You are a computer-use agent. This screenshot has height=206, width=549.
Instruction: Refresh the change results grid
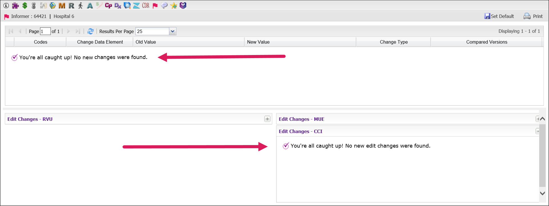pyautogui.click(x=91, y=31)
